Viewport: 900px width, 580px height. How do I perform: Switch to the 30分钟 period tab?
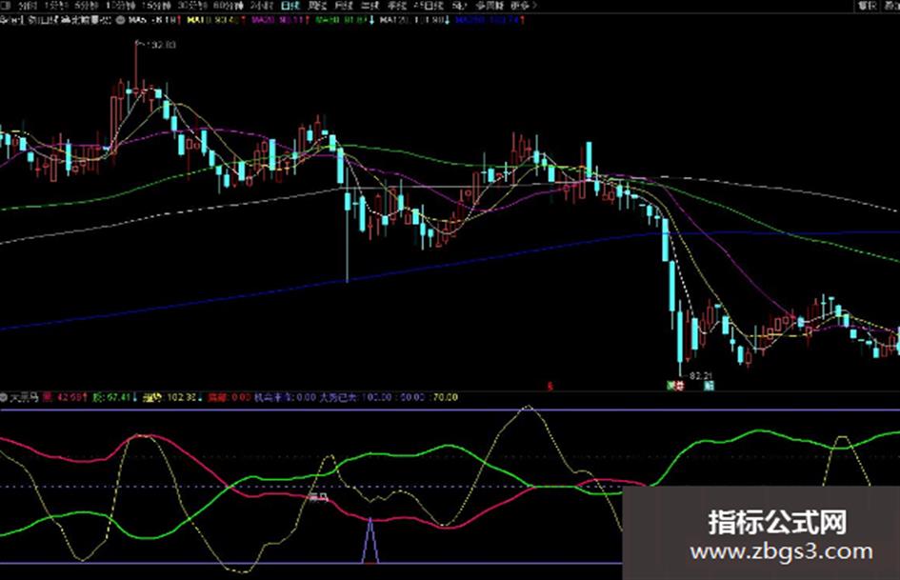191,6
